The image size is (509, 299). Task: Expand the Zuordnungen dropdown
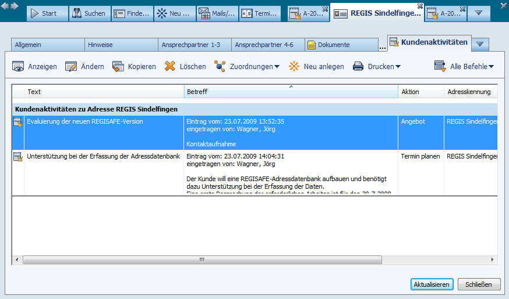tap(277, 67)
